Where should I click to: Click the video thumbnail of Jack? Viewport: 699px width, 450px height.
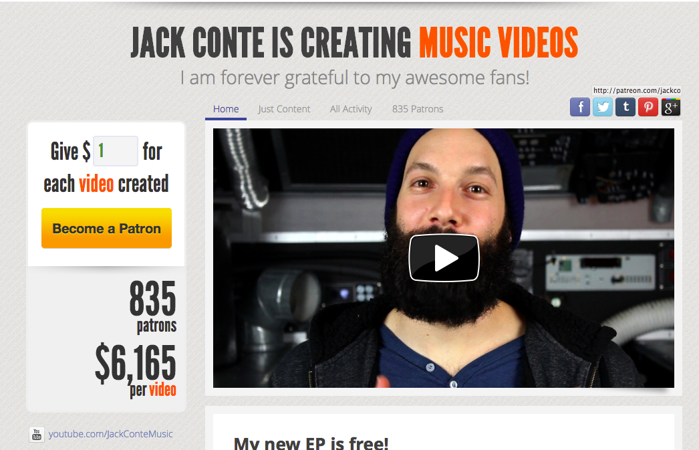(444, 258)
